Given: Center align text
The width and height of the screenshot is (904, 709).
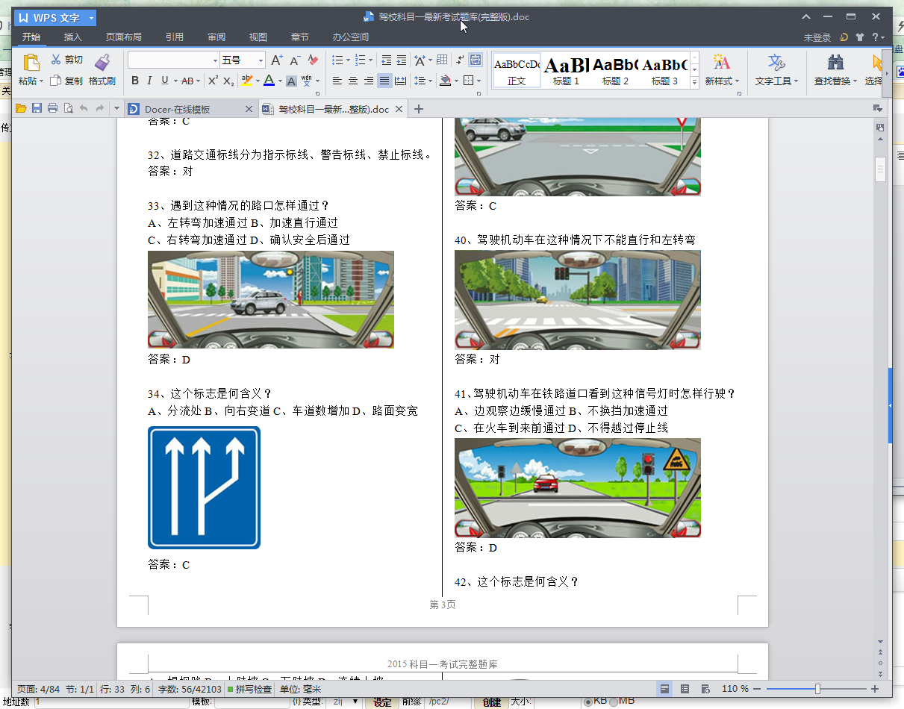Looking at the screenshot, I should (x=353, y=81).
